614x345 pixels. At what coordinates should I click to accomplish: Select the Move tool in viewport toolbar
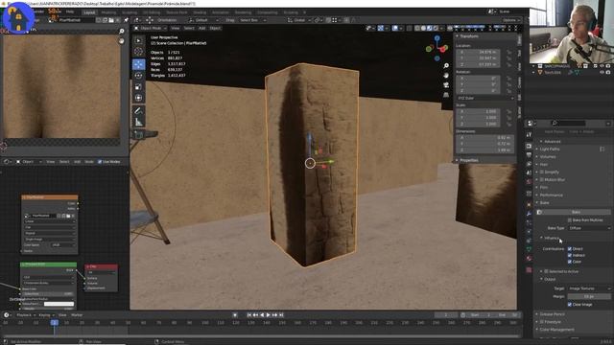coord(138,64)
